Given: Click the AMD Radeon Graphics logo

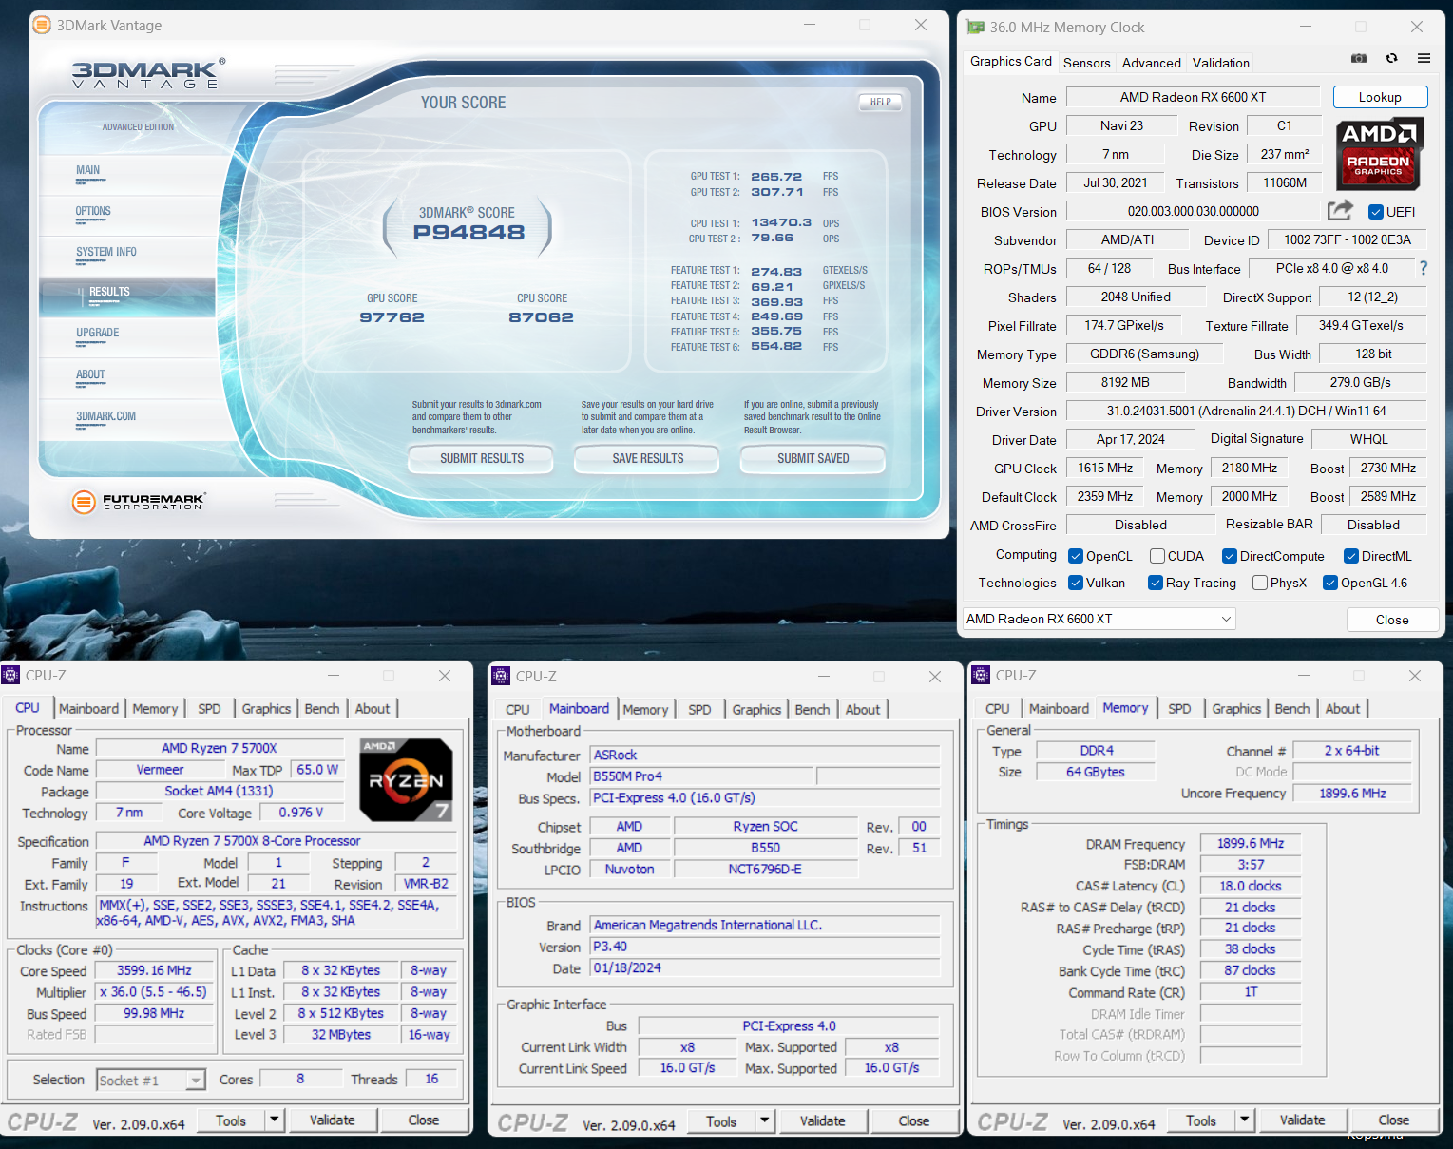Looking at the screenshot, I should tap(1379, 154).
